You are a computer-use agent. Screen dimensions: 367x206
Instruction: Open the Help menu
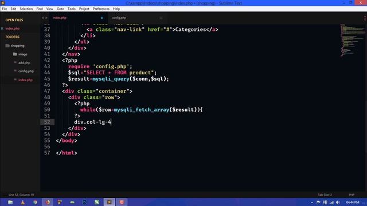116,9
